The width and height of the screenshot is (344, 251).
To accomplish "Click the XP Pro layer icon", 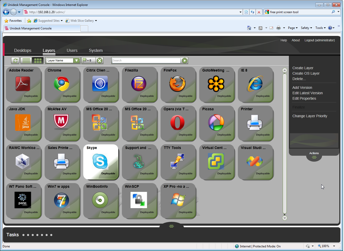I will (178, 200).
